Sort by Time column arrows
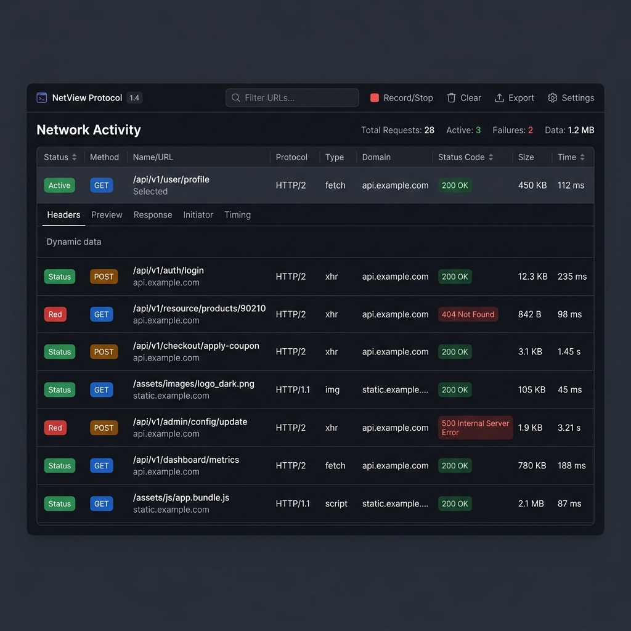The width and height of the screenshot is (631, 631). pyautogui.click(x=582, y=157)
